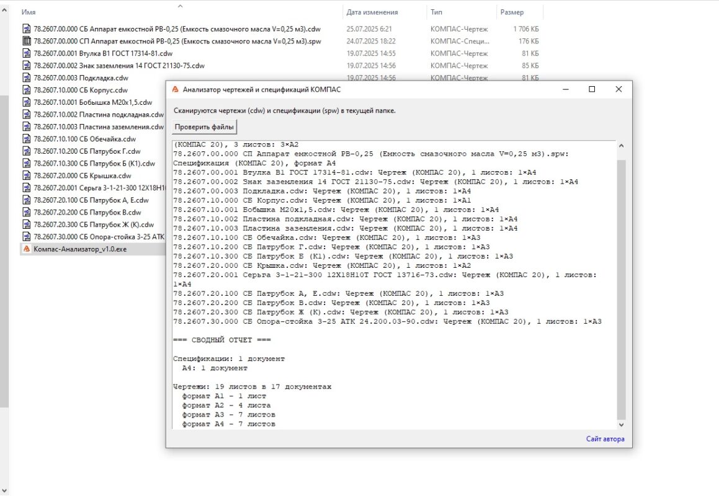Click the report scroll-down arrow
The width and height of the screenshot is (719, 496).
coord(622,425)
